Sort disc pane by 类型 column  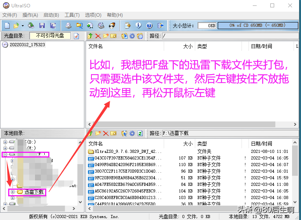tap(218, 46)
